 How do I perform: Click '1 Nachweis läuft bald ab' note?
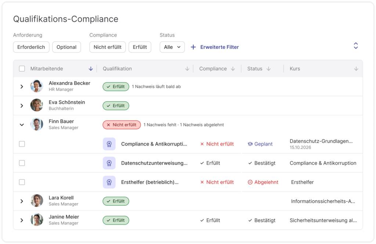tap(156, 87)
